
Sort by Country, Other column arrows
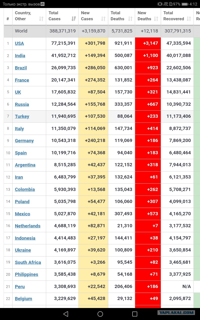41,19
